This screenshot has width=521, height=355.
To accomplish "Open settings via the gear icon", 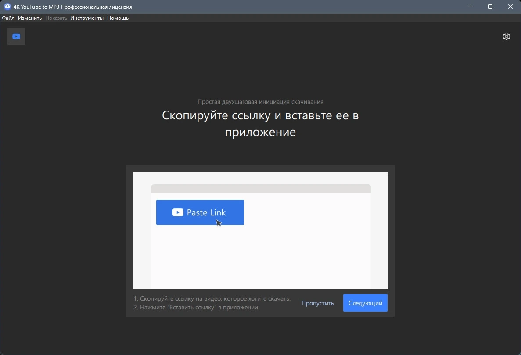I will [506, 36].
